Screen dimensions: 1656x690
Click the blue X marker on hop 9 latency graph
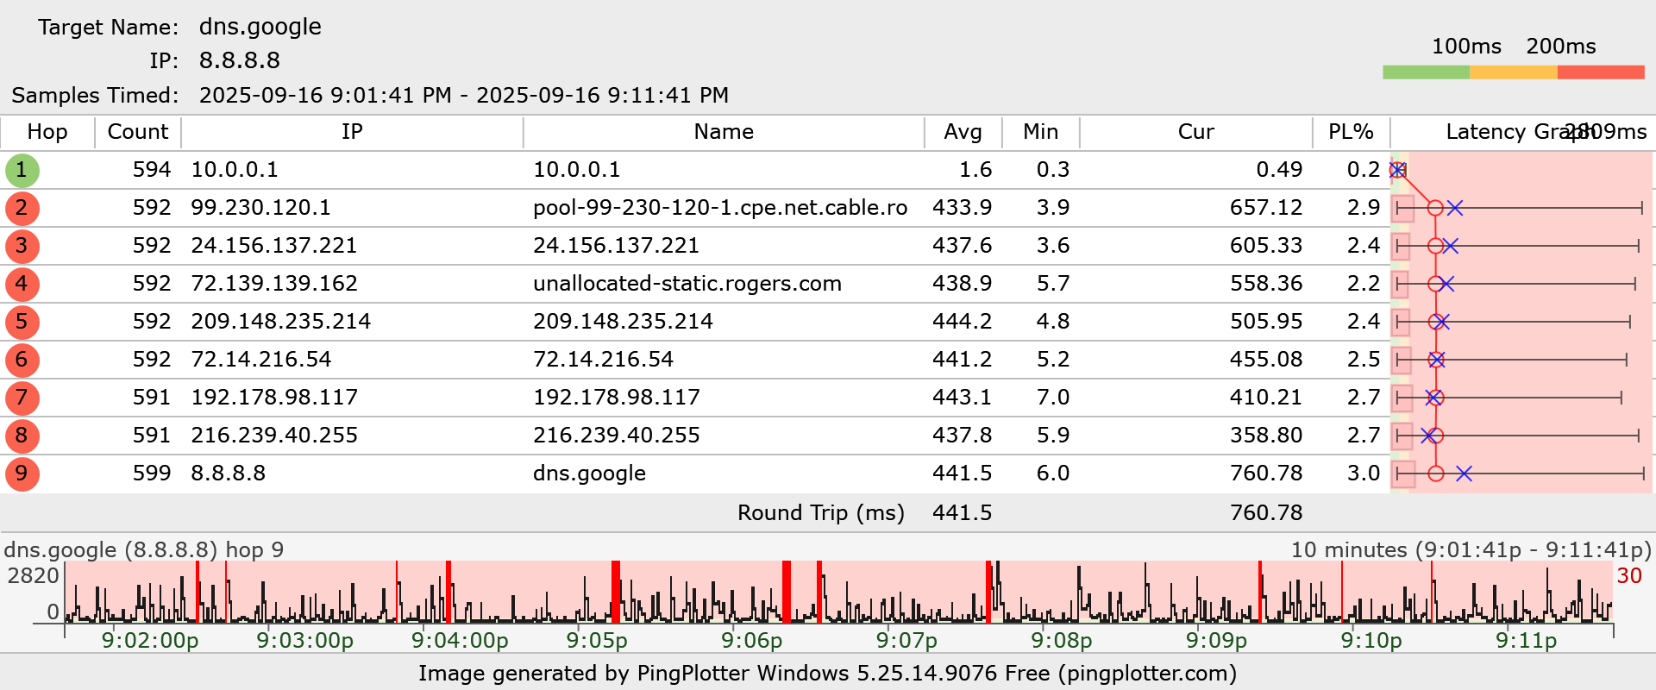(x=1464, y=474)
